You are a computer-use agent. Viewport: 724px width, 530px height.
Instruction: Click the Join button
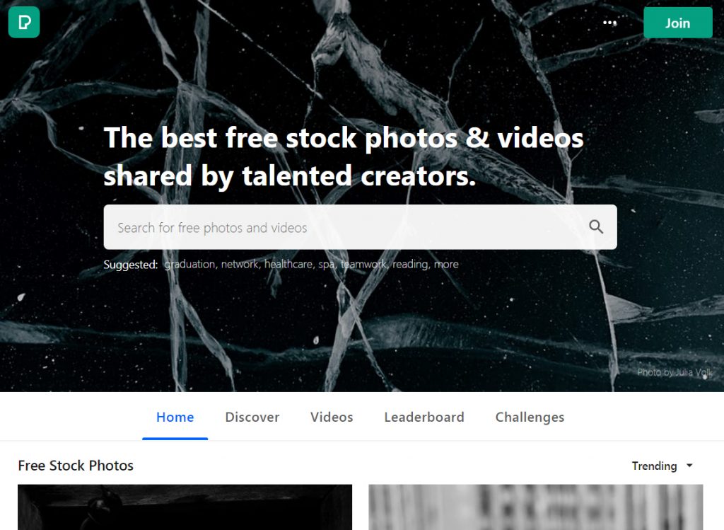pos(678,23)
